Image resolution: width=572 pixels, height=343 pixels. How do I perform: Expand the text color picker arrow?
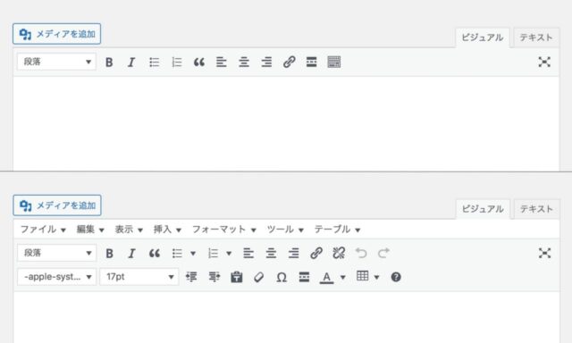click(343, 278)
